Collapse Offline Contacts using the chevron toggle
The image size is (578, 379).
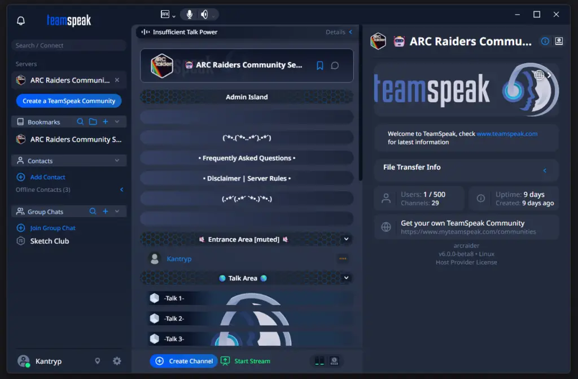121,190
